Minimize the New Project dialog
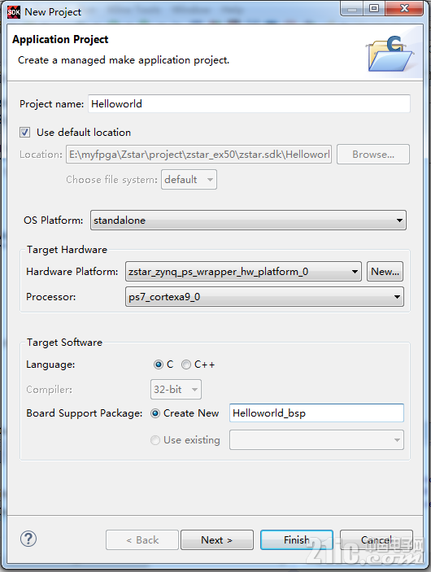431x572 pixels. click(352, 8)
